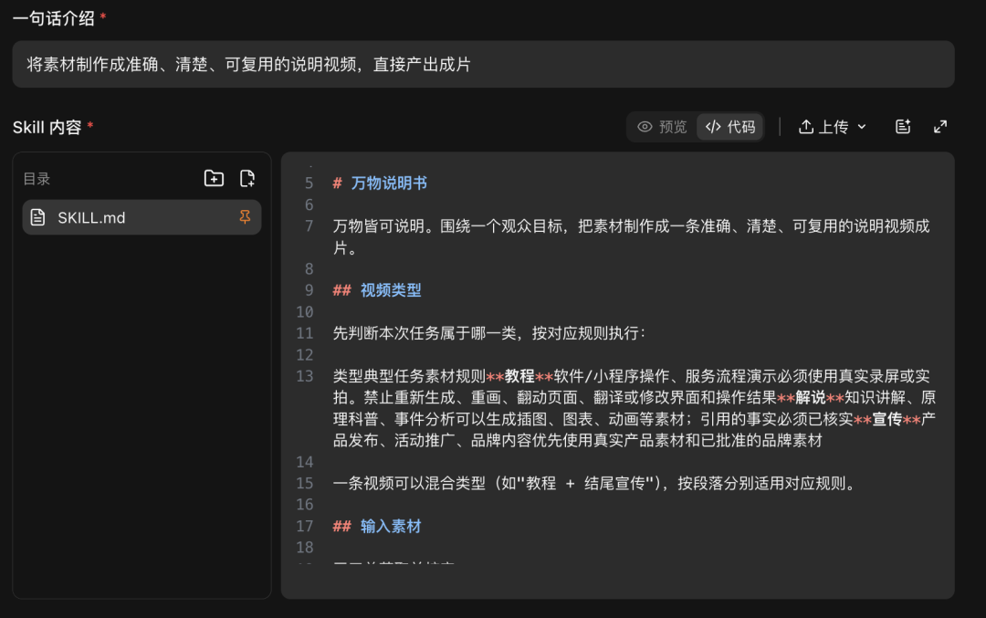Click the eye icon on 预览 tab
This screenshot has height=618, width=986.
click(645, 127)
